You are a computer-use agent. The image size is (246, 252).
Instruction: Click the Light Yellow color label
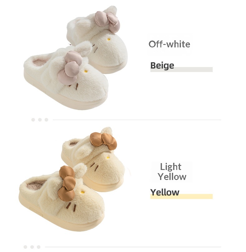tap(172, 172)
